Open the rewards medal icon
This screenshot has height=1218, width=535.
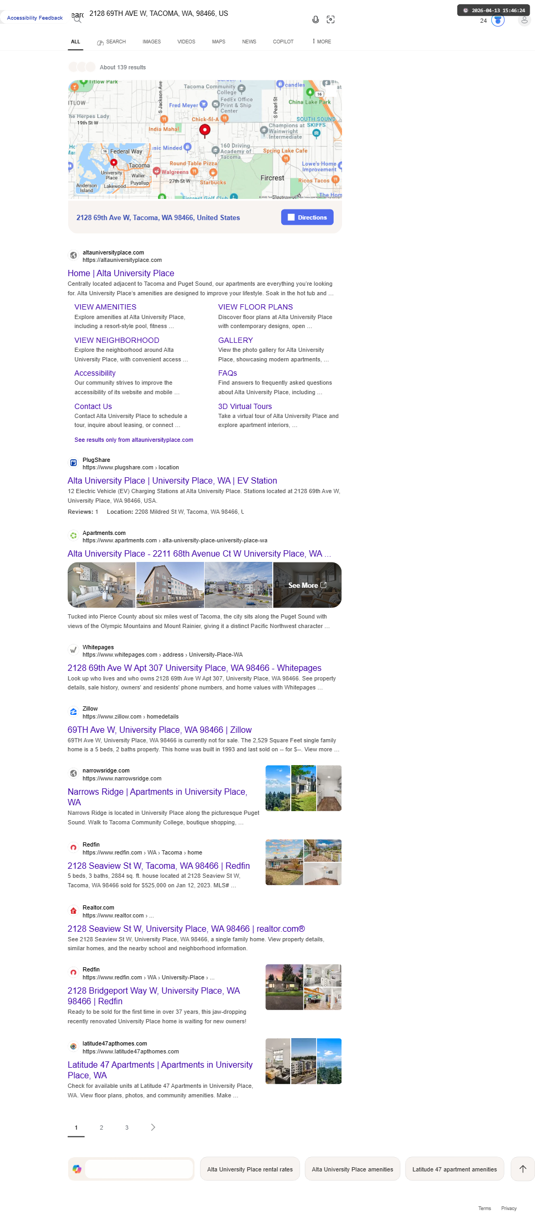(x=498, y=20)
